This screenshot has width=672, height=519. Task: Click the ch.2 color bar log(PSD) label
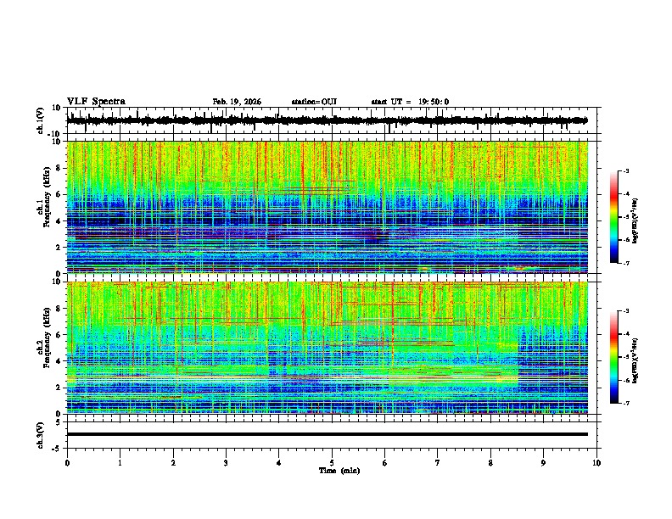click(x=636, y=360)
